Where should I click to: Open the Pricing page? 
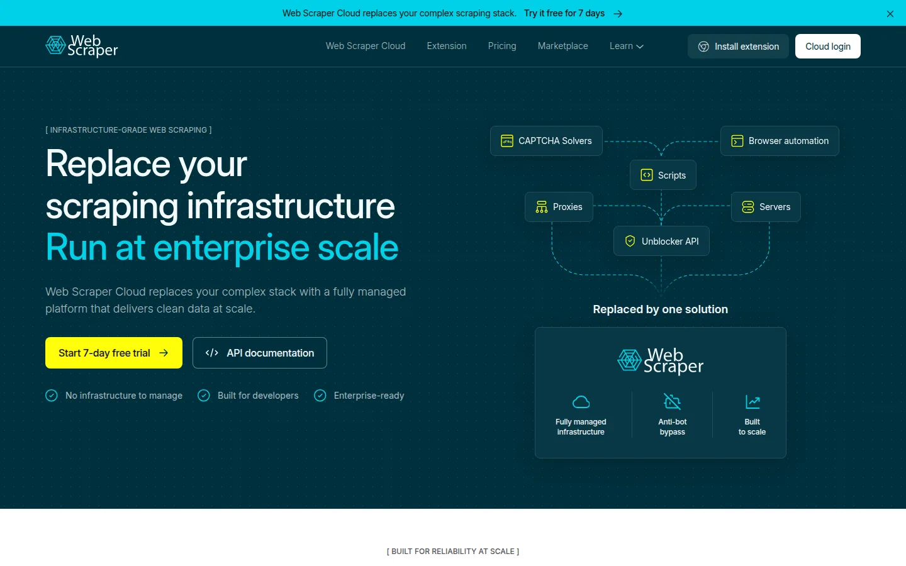tap(502, 46)
